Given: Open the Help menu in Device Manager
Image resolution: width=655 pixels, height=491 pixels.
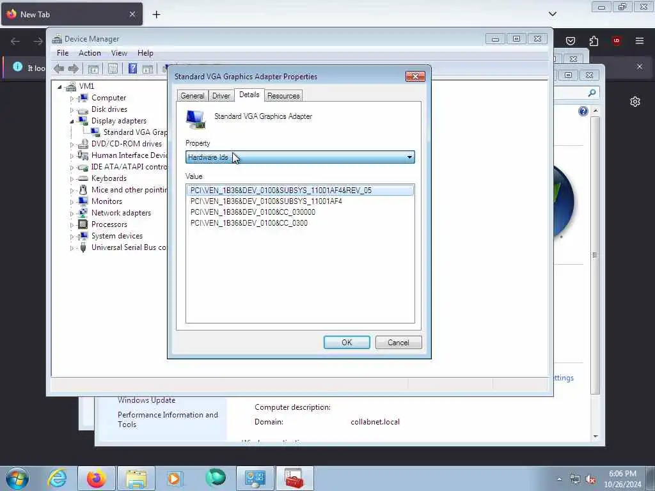Looking at the screenshot, I should [x=145, y=53].
